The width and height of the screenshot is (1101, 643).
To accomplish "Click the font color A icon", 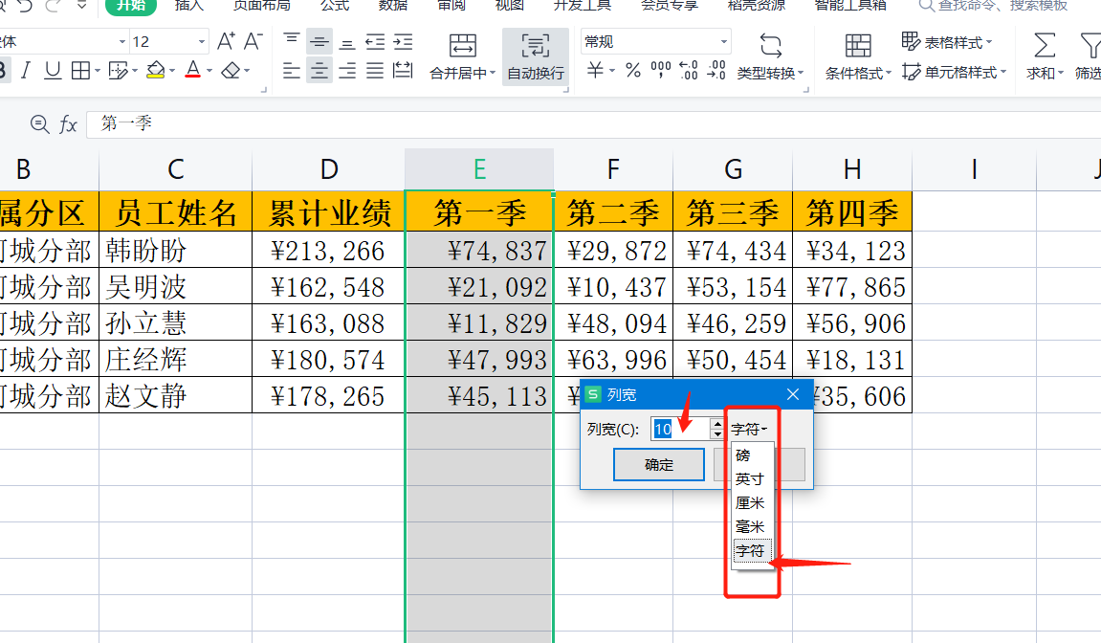I will pyautogui.click(x=193, y=70).
